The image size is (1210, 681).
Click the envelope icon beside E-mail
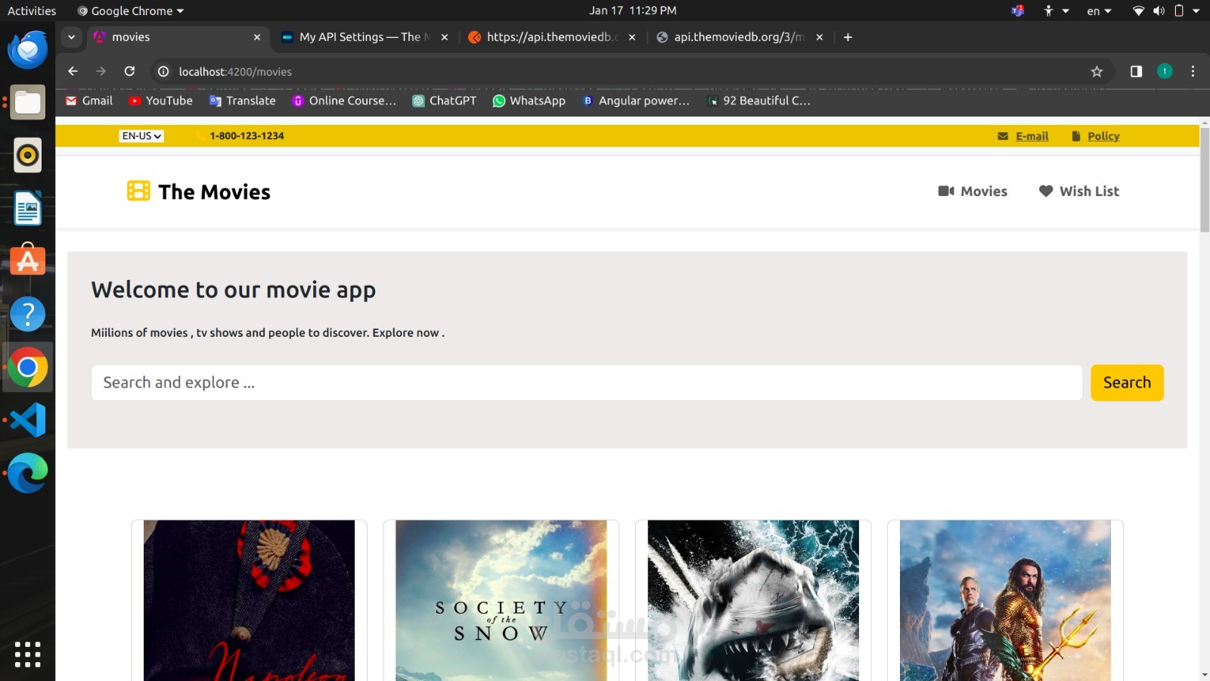[x=1003, y=136]
